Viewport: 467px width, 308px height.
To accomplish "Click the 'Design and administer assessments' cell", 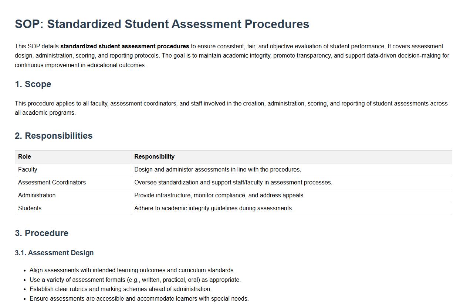I will coord(217,170).
